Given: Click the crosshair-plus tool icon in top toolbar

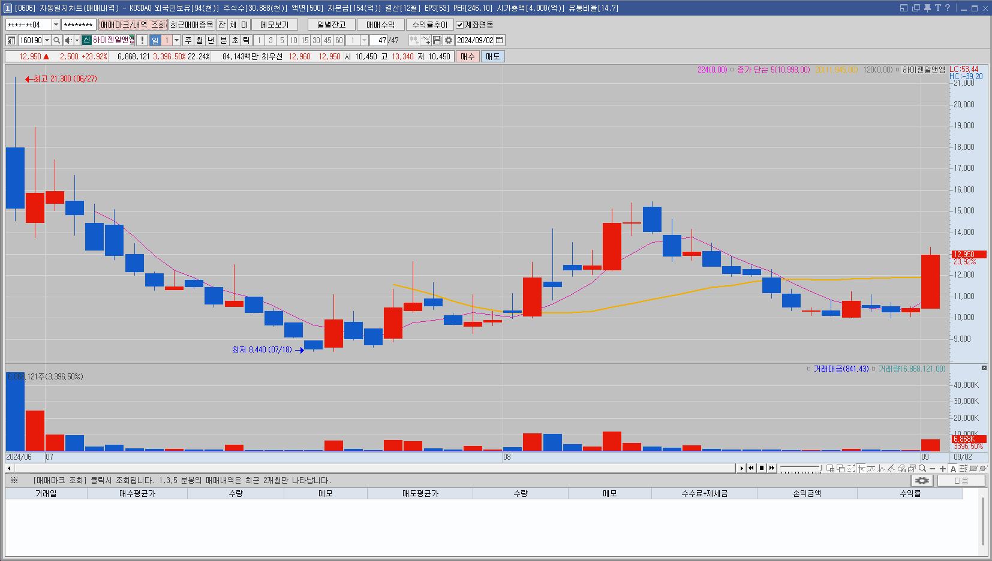Looking at the screenshot, I should (414, 40).
